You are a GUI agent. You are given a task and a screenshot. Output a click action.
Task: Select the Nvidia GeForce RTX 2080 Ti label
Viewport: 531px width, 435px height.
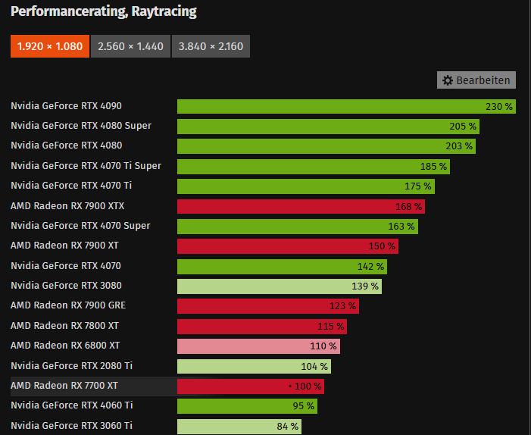[x=71, y=365]
